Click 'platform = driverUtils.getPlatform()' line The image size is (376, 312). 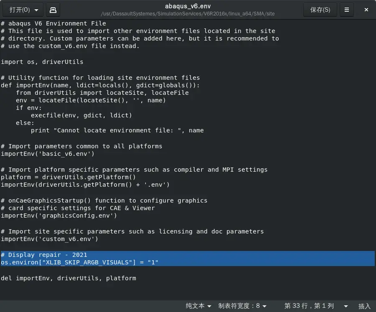[x=69, y=177]
